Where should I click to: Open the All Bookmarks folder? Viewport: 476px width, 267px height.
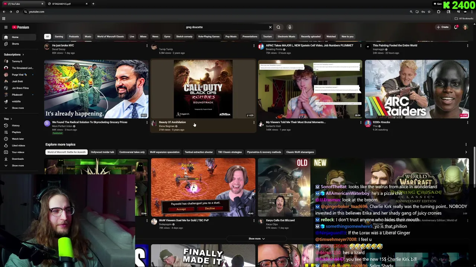click(464, 19)
